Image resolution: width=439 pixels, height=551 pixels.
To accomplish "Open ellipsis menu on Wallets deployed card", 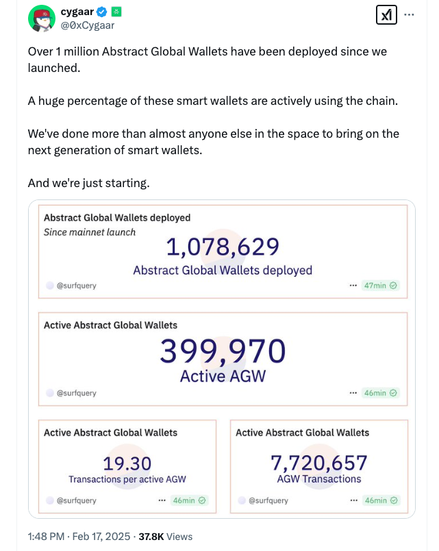I will click(x=353, y=285).
